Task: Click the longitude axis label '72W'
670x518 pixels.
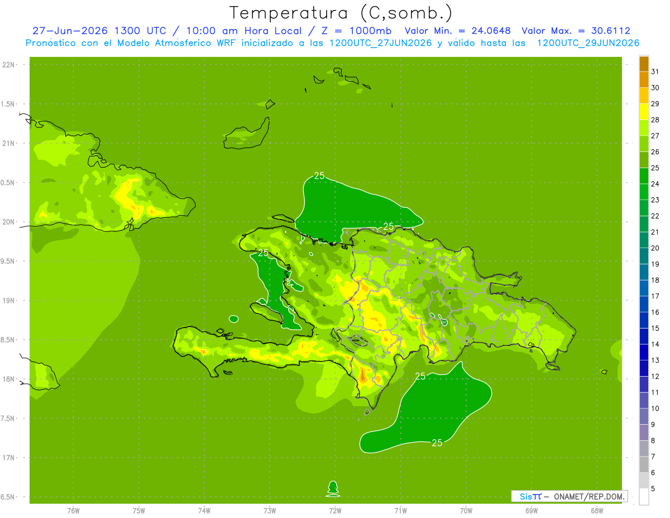Action: (x=335, y=511)
